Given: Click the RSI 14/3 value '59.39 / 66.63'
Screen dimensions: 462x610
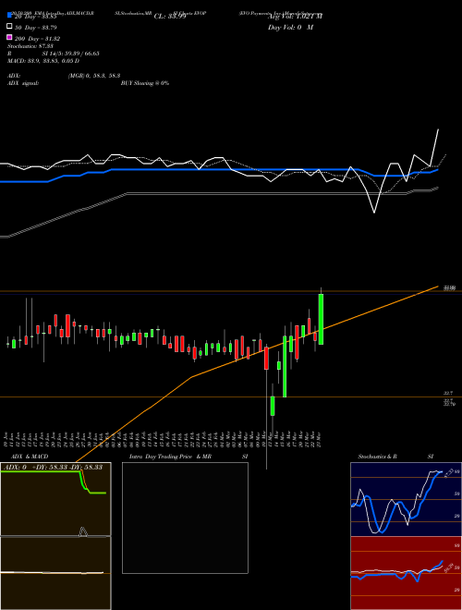Looking at the screenshot, I should (83, 54).
